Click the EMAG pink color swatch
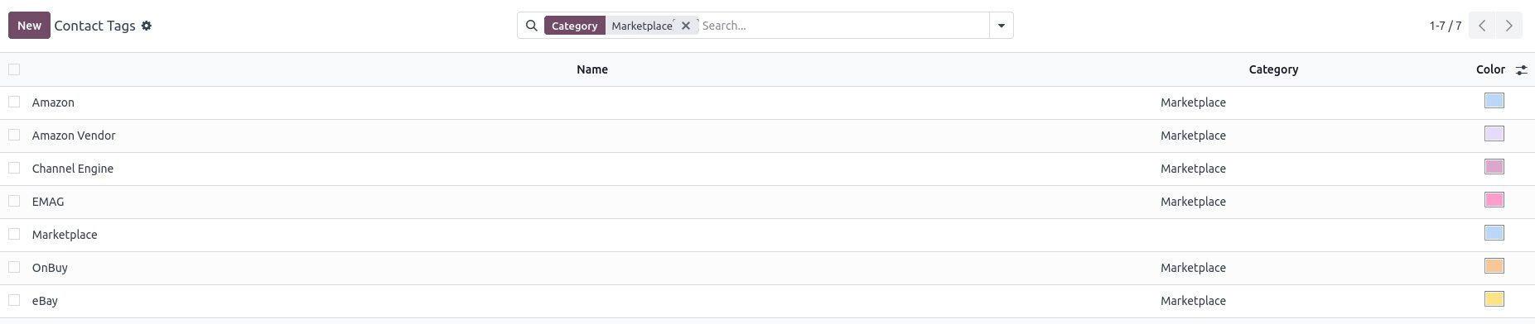The width and height of the screenshot is (1535, 324). 1494,200
